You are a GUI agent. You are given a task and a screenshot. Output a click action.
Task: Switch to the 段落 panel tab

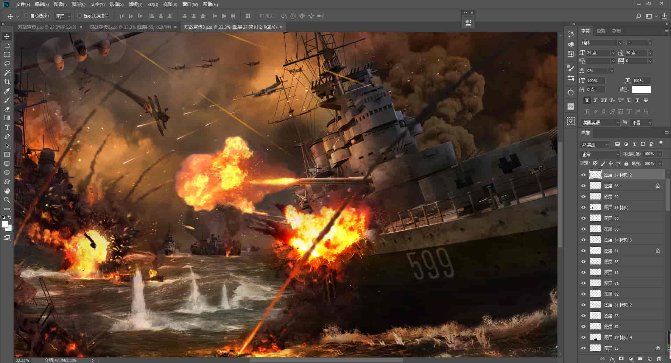tap(601, 31)
